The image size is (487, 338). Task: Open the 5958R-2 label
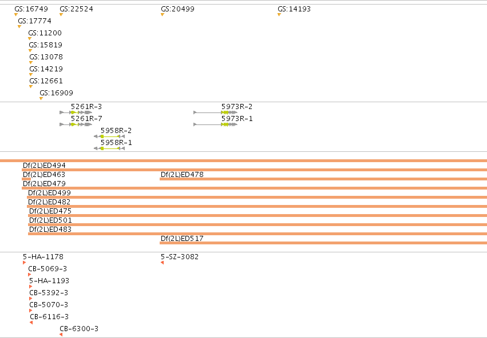[x=116, y=131]
